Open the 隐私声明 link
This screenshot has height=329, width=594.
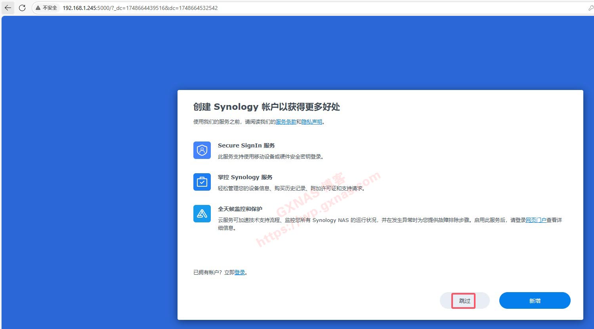tap(312, 122)
